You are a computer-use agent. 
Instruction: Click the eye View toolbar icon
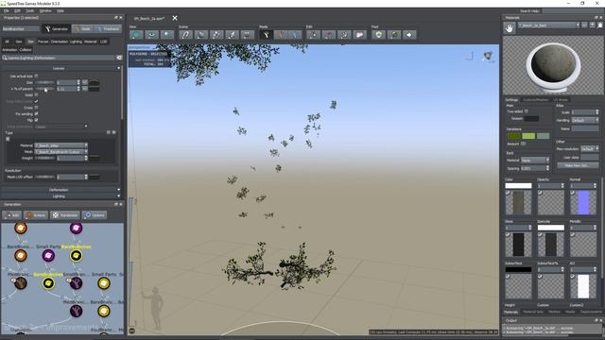[151, 35]
